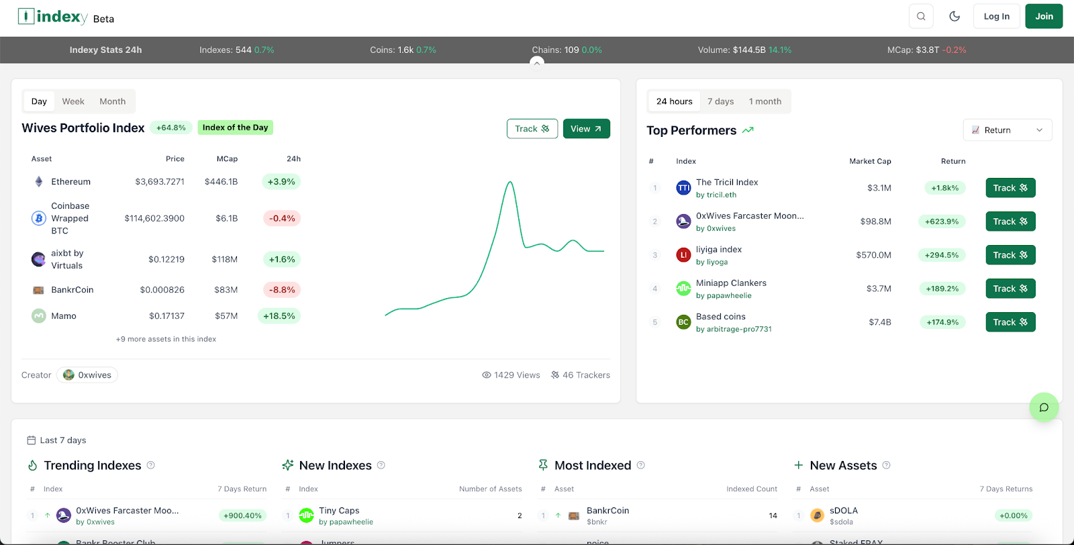Screen dimensions: 1074x545
Task: Click the +64.8% return badge
Action: (x=170, y=128)
